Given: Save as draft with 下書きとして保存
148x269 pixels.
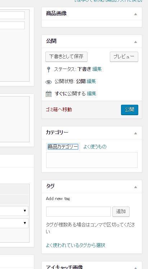Looking at the screenshot, I should coord(66,57).
